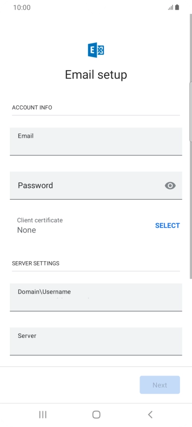The height and width of the screenshot is (427, 192).
Task: Tap the Email setup heading
Action: pos(96,75)
